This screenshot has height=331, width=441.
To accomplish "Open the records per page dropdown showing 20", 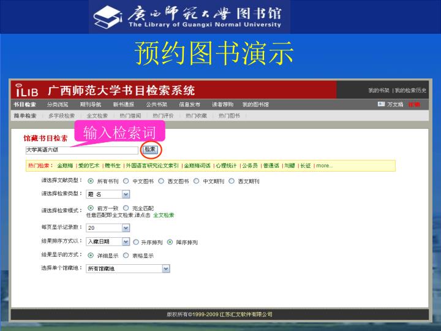I will point(108,227).
